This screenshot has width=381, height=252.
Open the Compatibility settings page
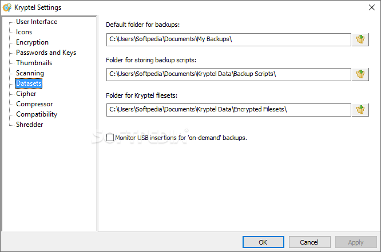pos(37,114)
